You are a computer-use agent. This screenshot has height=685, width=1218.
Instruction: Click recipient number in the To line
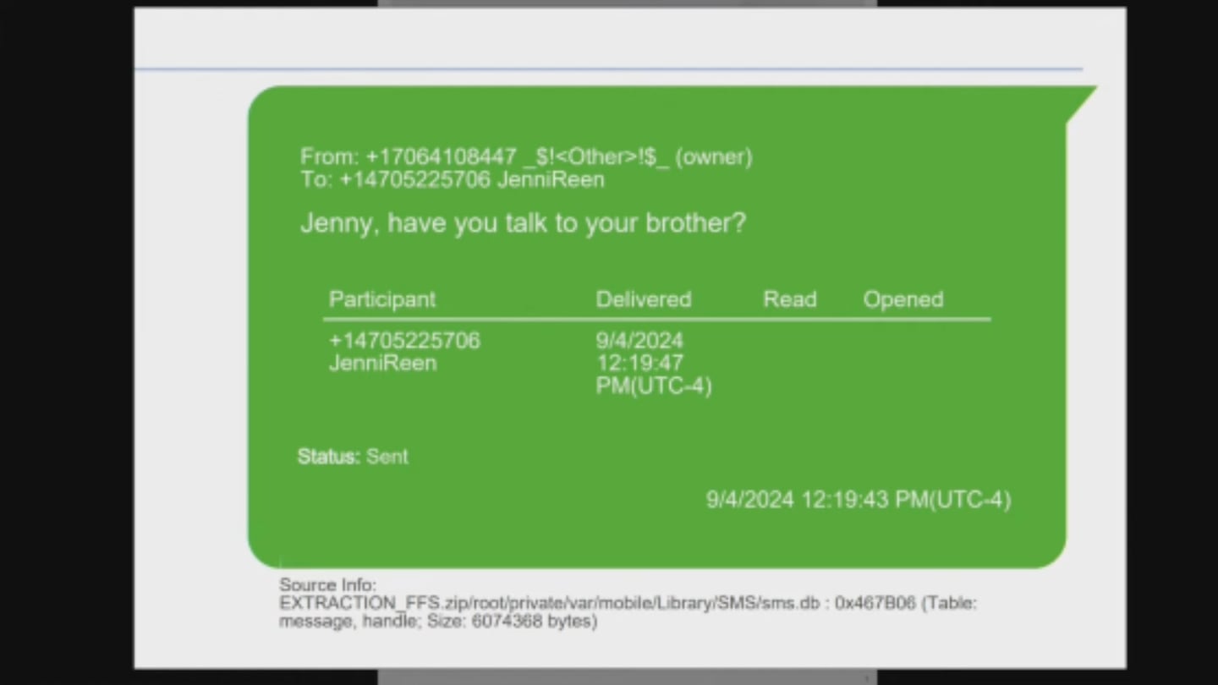pyautogui.click(x=414, y=180)
